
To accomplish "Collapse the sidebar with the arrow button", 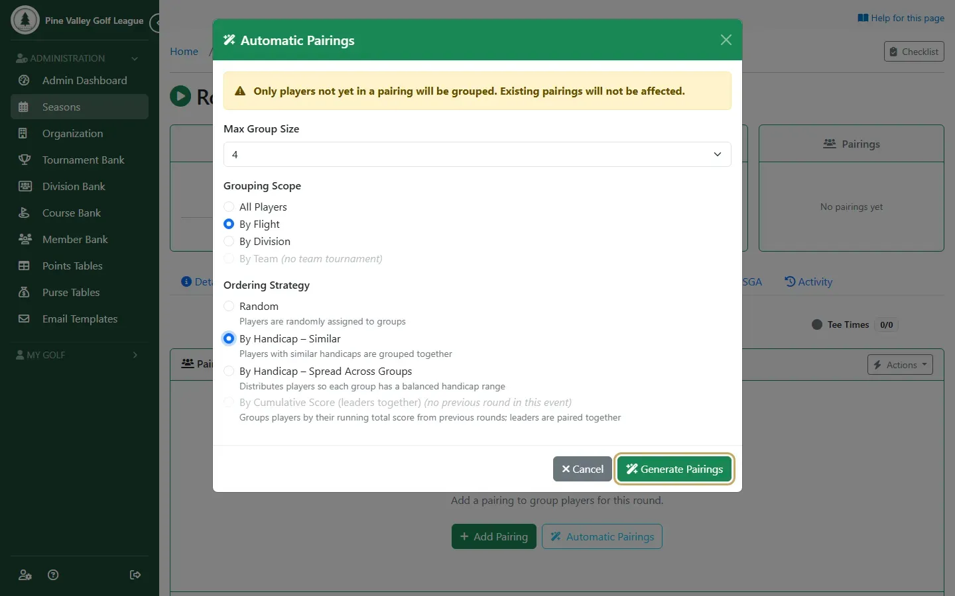I will [156, 23].
